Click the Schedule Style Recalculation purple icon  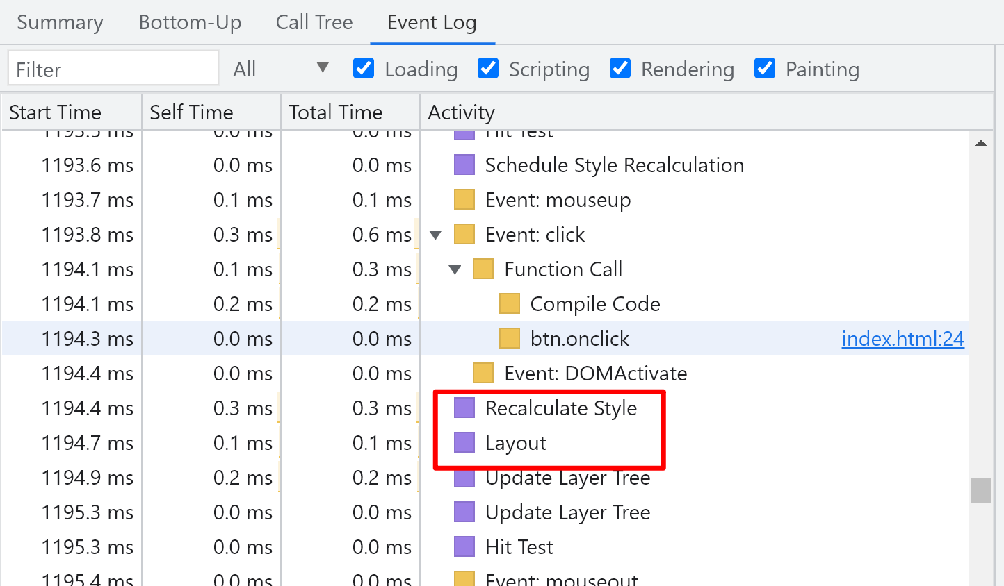(464, 165)
